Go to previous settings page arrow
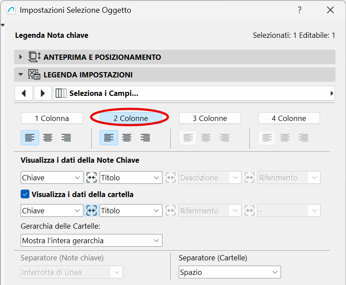Viewport: 346px width, 285px height. click(x=24, y=93)
